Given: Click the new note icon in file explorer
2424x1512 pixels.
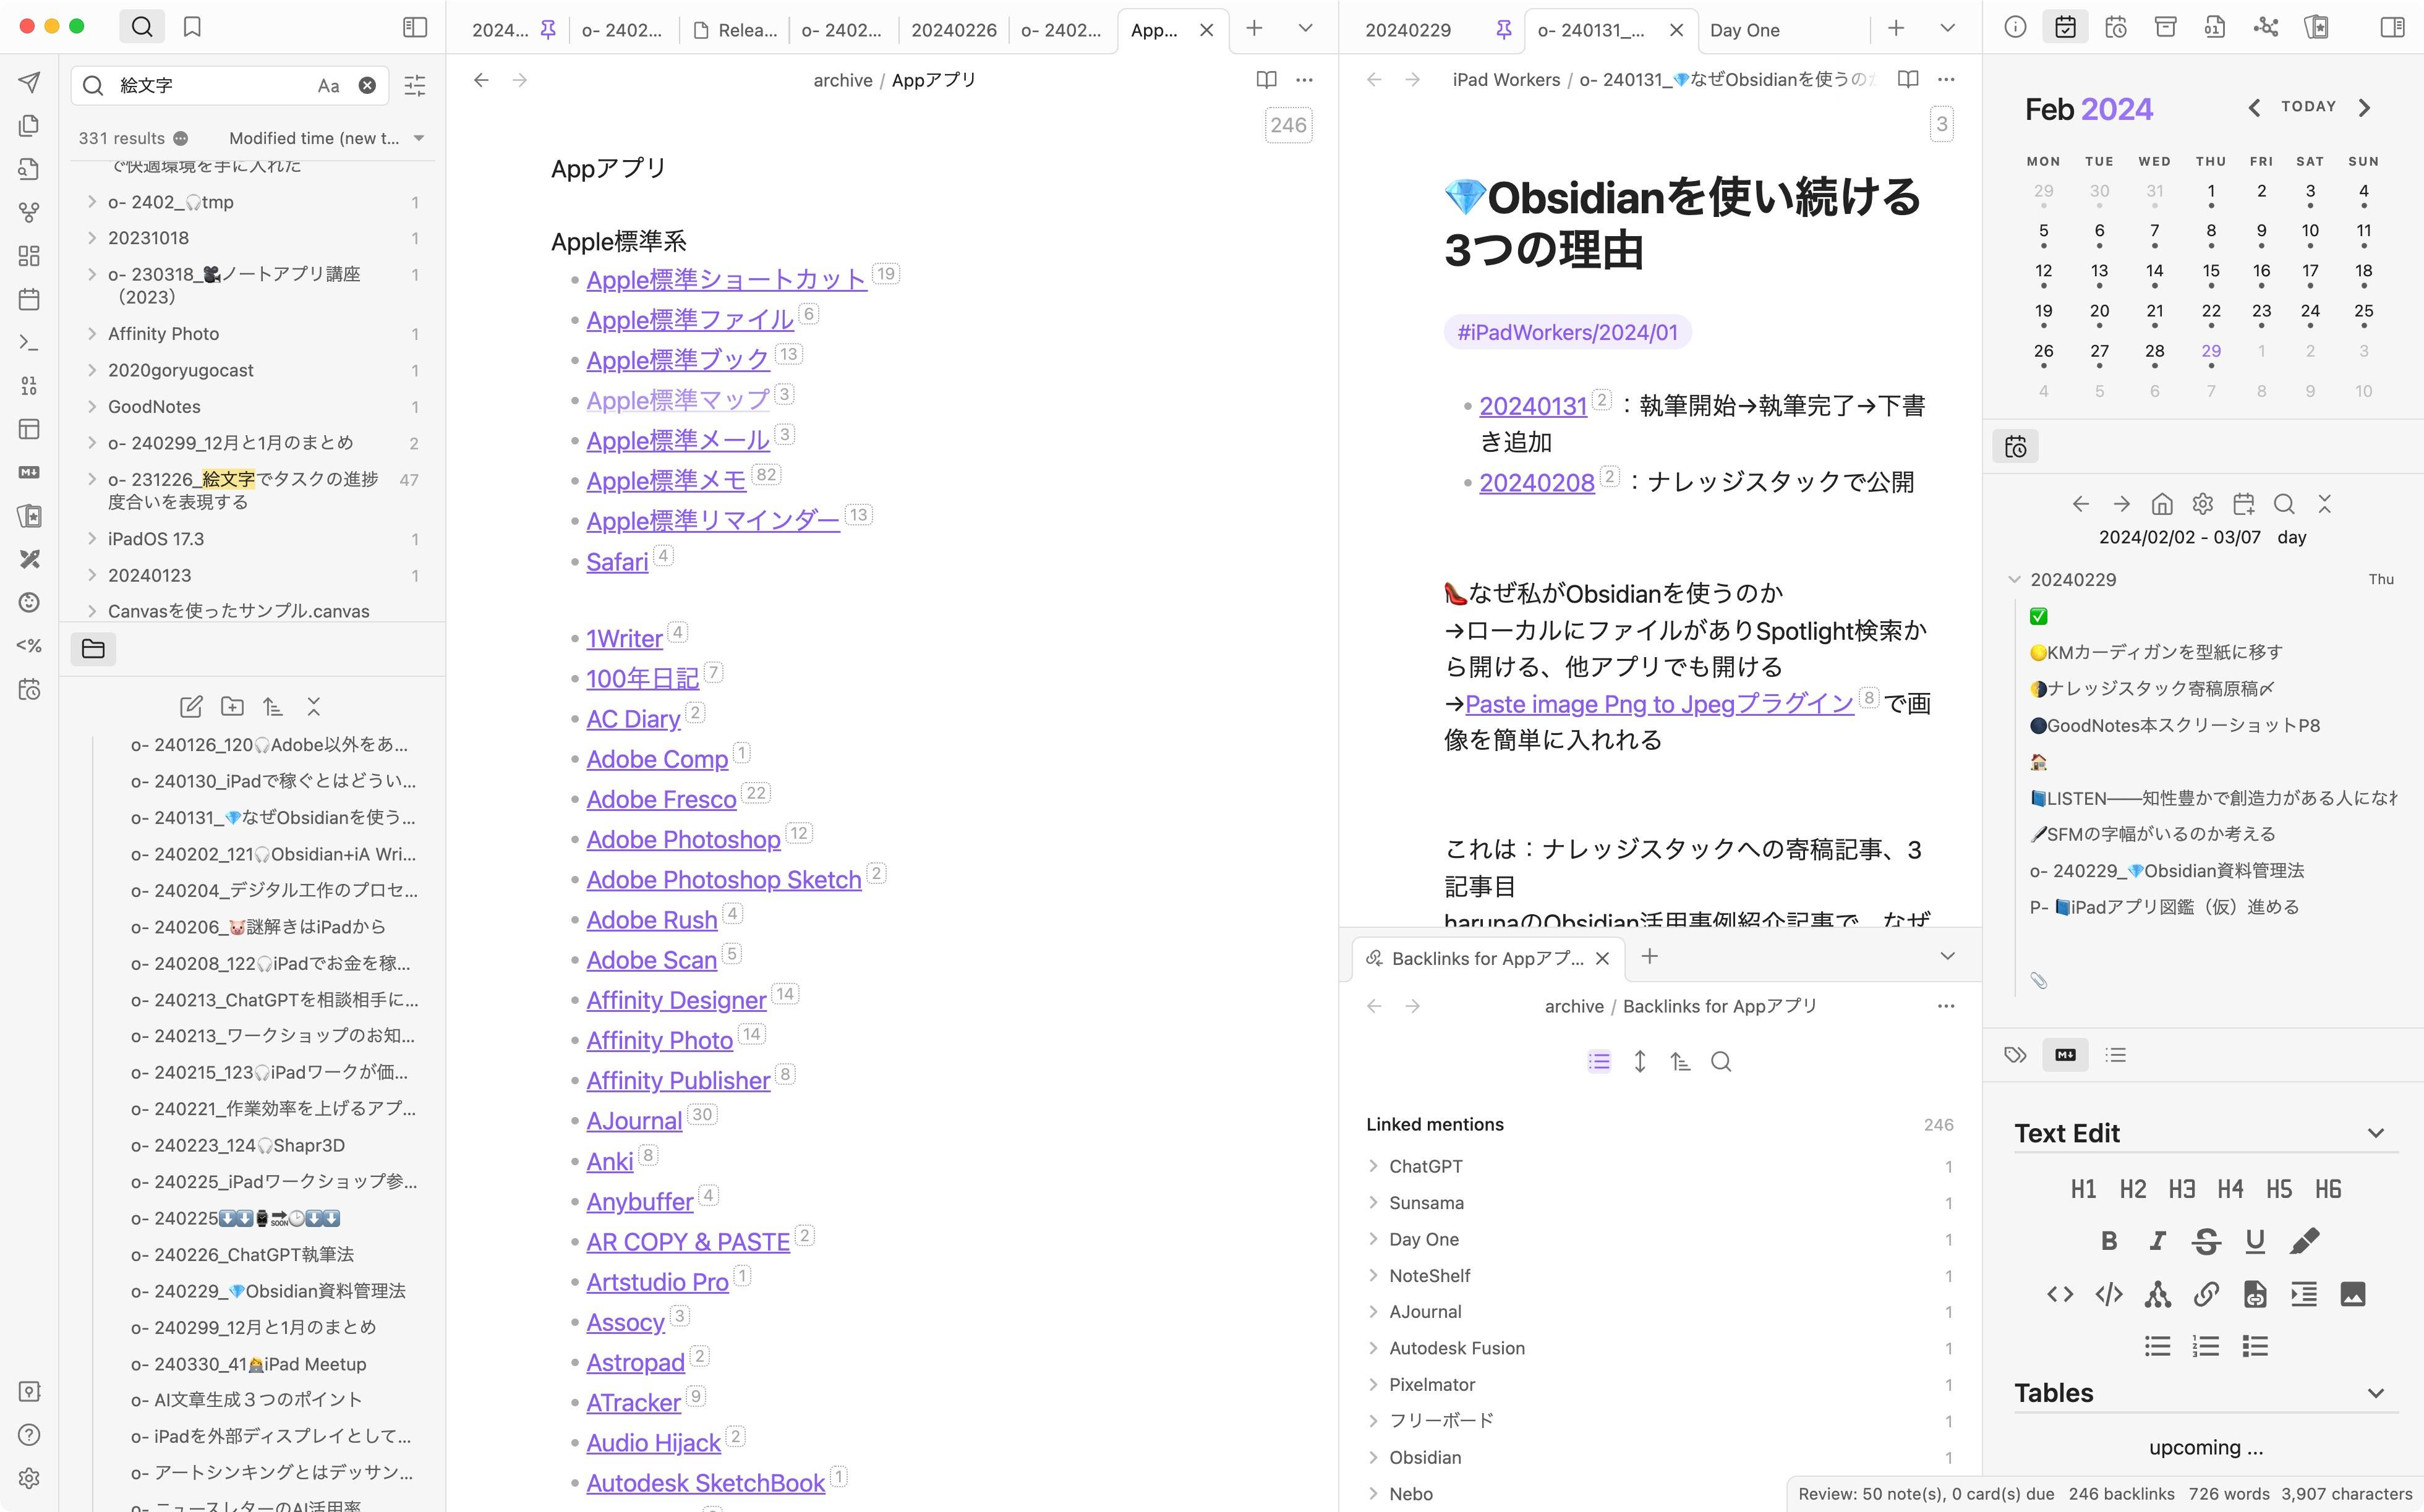Looking at the screenshot, I should 191,707.
